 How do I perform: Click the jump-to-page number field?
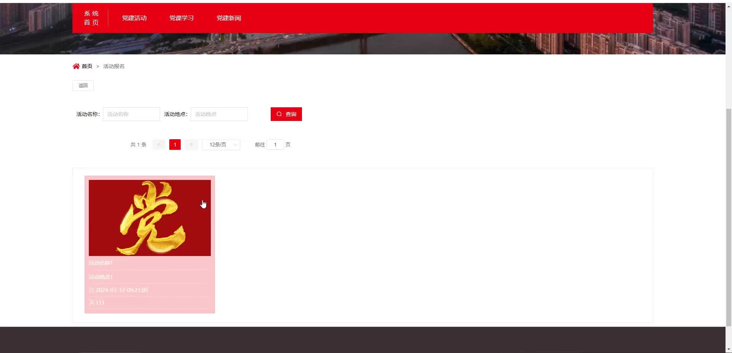275,145
